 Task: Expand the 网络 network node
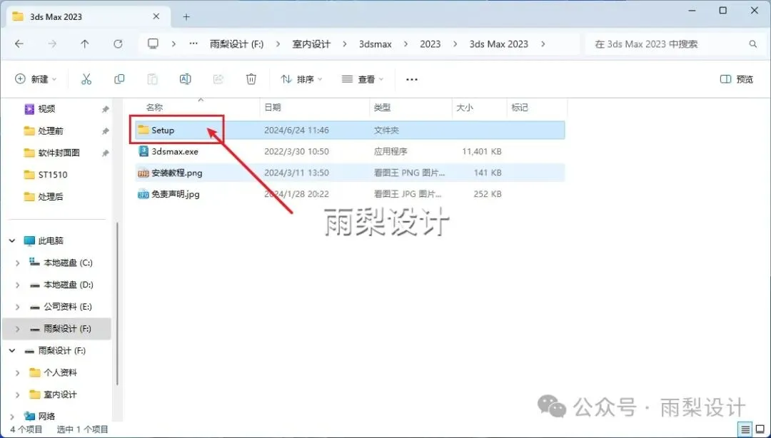[12, 417]
